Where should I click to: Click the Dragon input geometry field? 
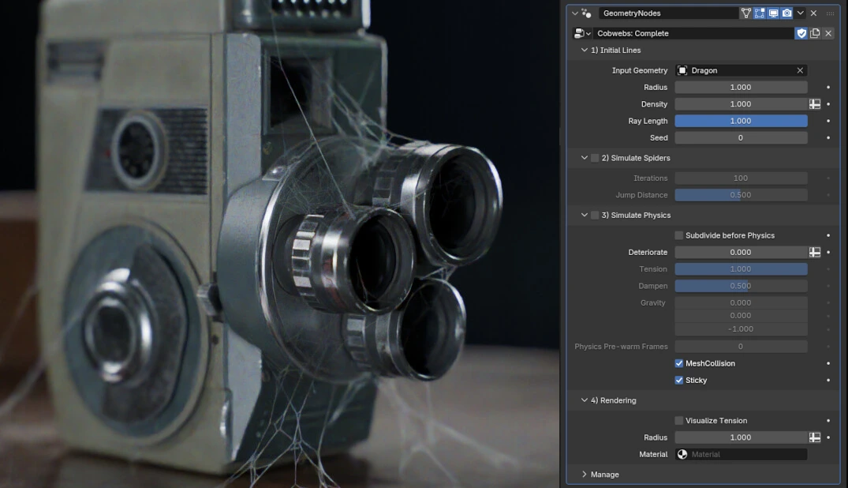click(741, 70)
